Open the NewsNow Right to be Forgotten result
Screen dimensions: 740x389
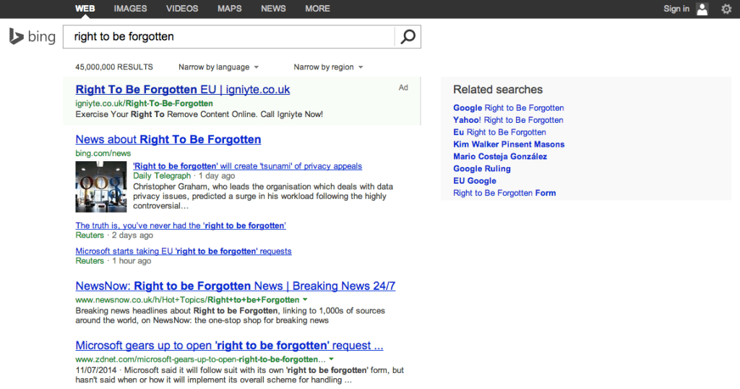tap(236, 286)
